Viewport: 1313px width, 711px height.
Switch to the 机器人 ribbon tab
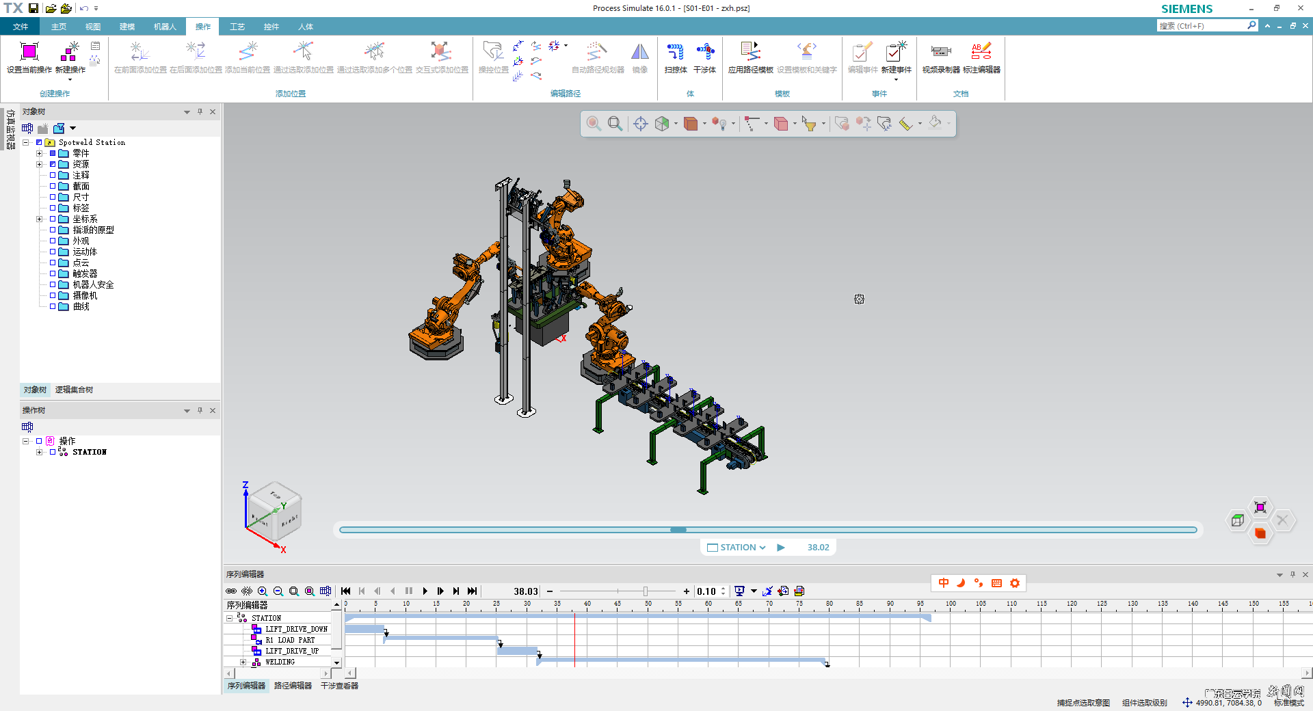click(x=165, y=27)
